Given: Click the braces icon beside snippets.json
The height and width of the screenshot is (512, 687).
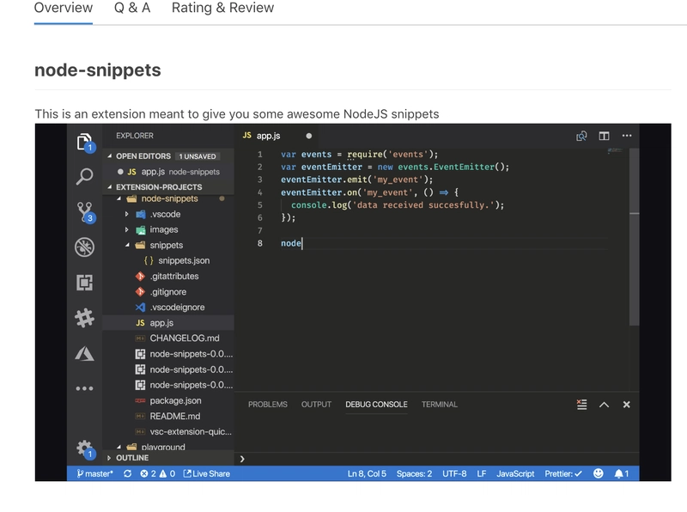Looking at the screenshot, I should click(x=149, y=260).
